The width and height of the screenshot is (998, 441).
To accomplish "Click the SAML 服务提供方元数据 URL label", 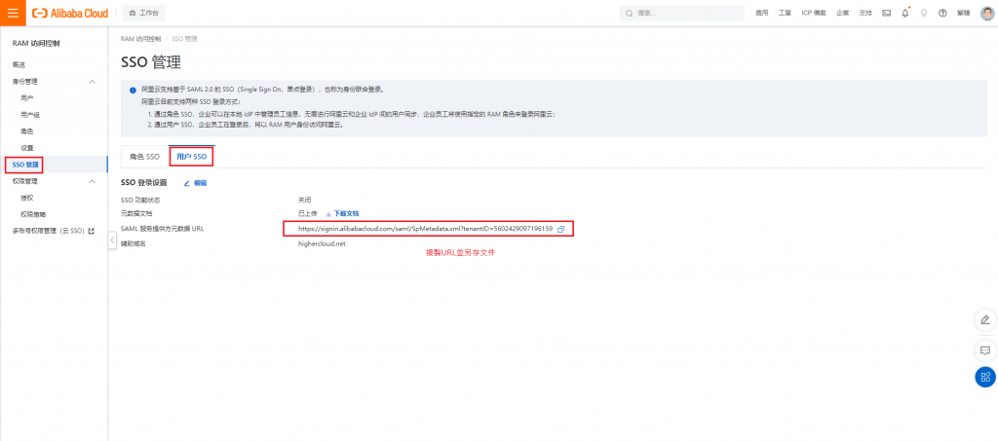I will pos(162,229).
